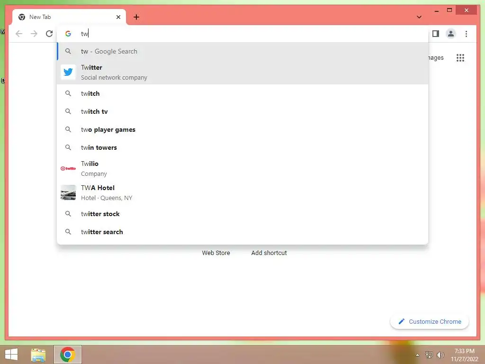Click the Google G icon in address bar
The image size is (485, 364).
point(68,34)
